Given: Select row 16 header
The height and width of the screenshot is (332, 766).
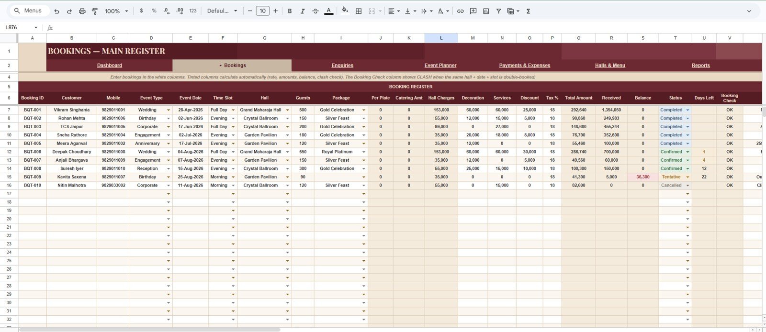Looking at the screenshot, I should 9,185.
